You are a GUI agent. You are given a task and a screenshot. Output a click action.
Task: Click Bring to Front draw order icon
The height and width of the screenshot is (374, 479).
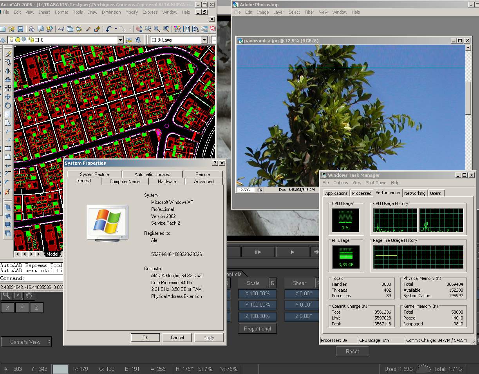point(7,207)
